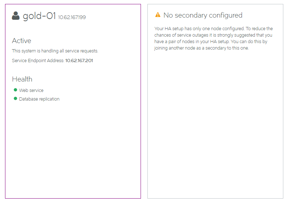Select the gold-01 primary node panel
The width and height of the screenshot is (288, 204).
[73, 101]
